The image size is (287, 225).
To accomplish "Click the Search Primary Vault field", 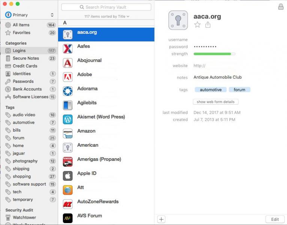I will tap(106, 7).
